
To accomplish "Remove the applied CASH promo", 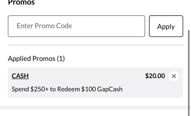I will (x=174, y=76).
